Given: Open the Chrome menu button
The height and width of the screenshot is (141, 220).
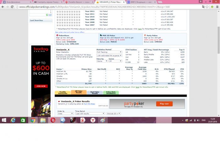Looking at the screenshot, I should click(217, 7).
